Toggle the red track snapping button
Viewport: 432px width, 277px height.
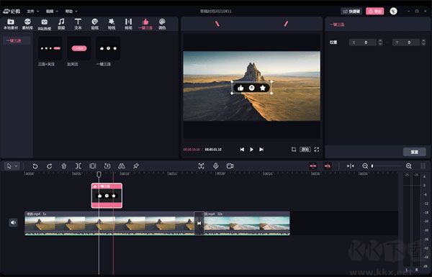(312, 165)
